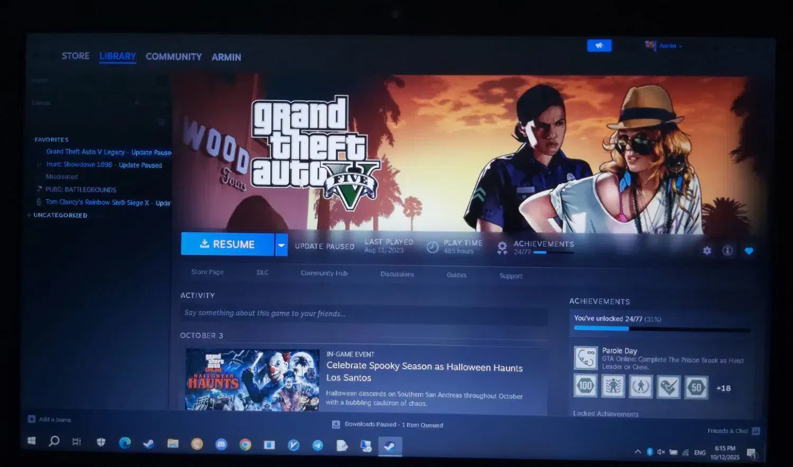793x467 pixels.
Task: Open the game settings gear icon
Action: click(707, 251)
